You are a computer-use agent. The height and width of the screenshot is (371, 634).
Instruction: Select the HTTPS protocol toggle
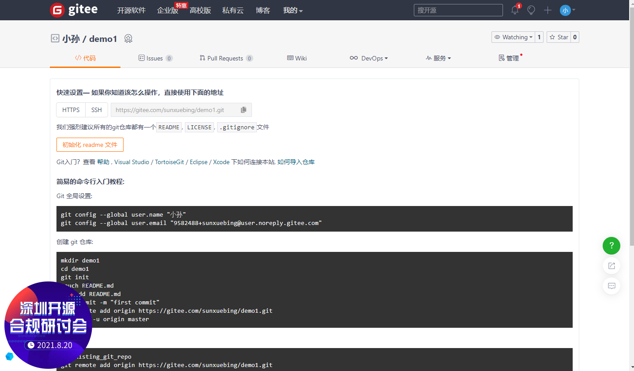tap(71, 110)
